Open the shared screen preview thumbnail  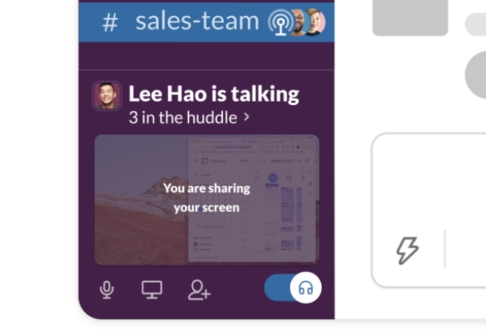[x=207, y=200]
